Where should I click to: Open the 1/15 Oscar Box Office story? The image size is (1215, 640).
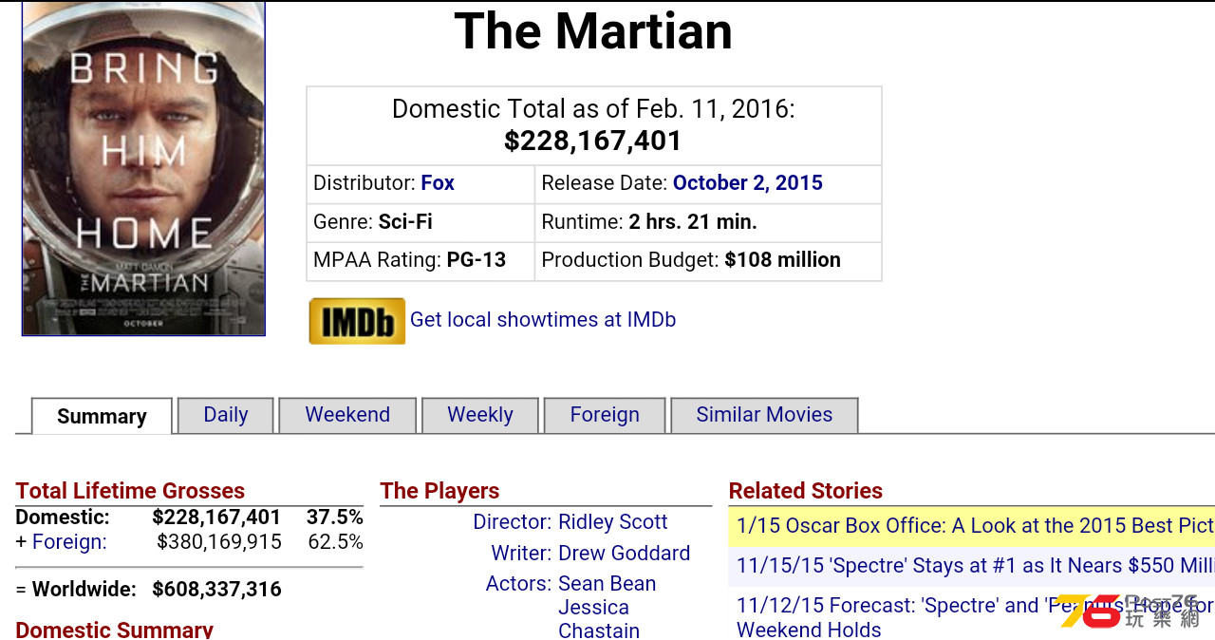coord(975,526)
